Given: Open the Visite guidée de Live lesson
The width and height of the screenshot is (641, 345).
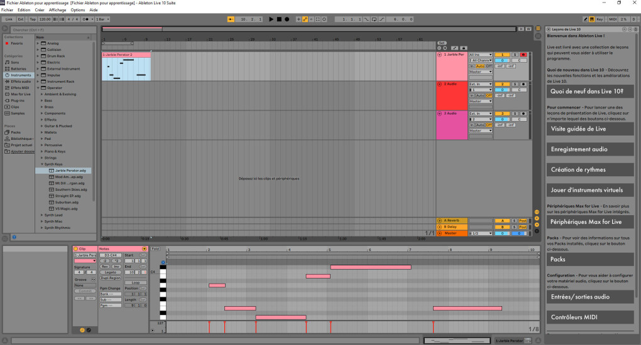Looking at the screenshot, I should [590, 129].
